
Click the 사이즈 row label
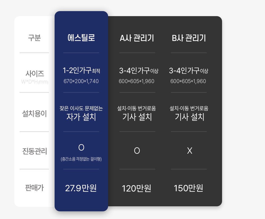click(x=34, y=73)
